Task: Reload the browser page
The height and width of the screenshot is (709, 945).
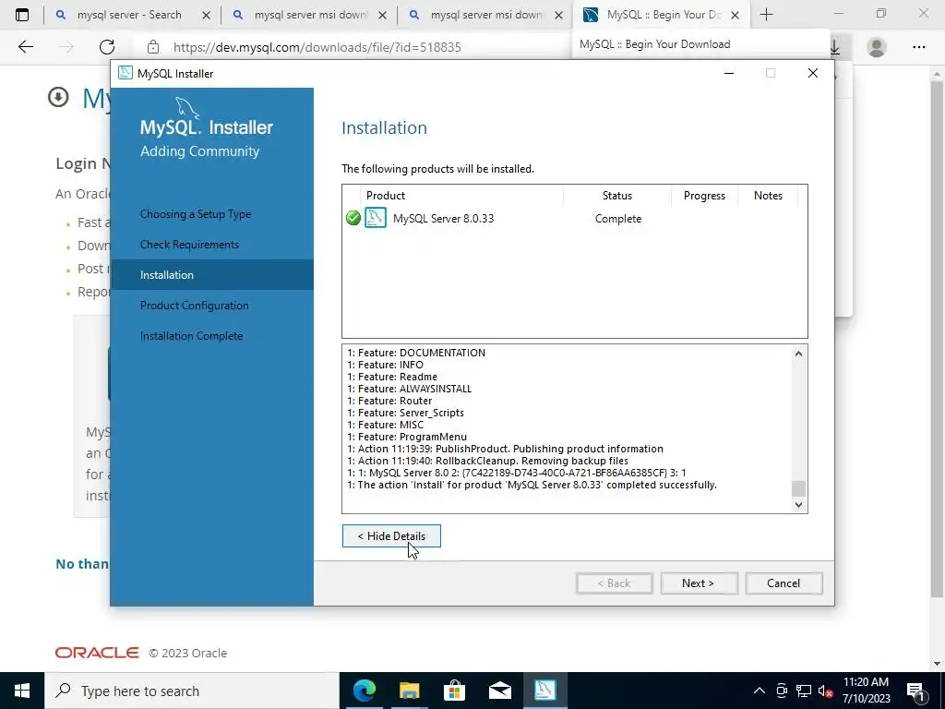Action: click(x=107, y=46)
